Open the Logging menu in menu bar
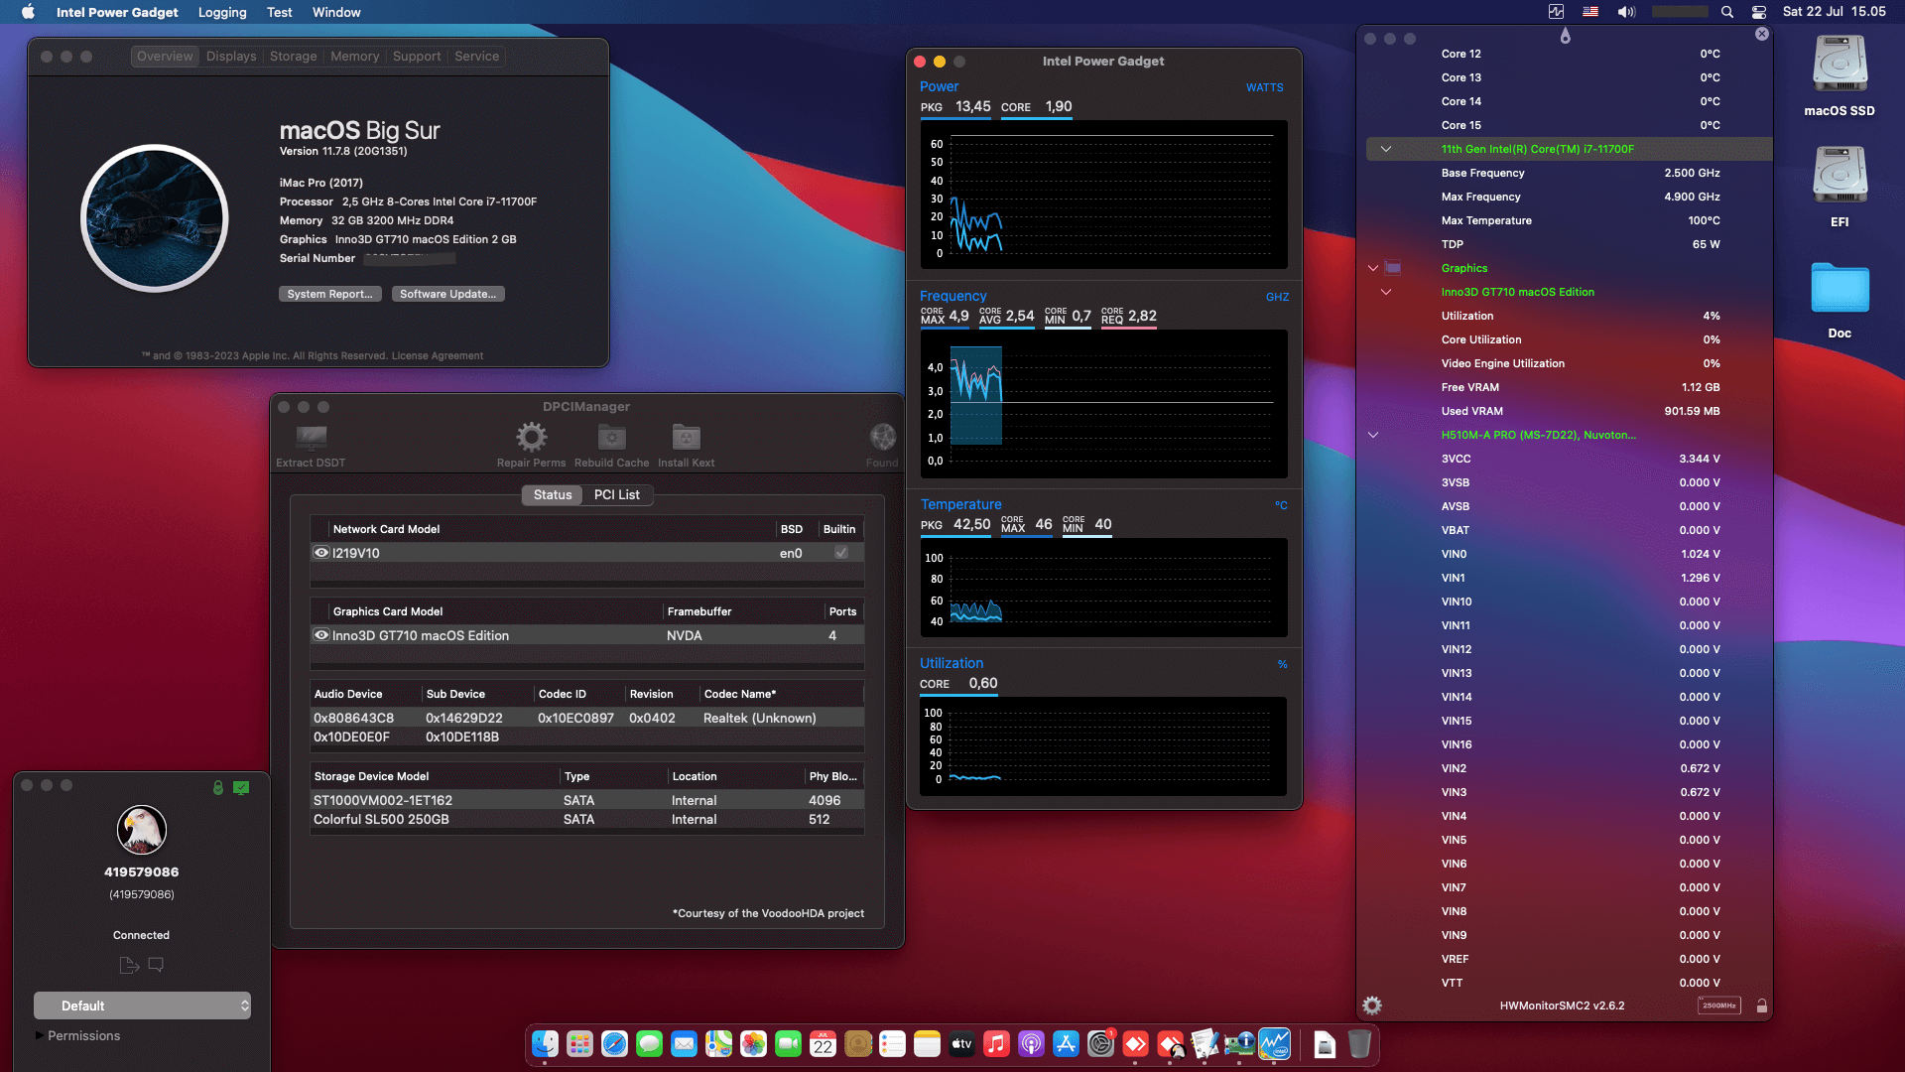This screenshot has height=1072, width=1905. coord(222,12)
